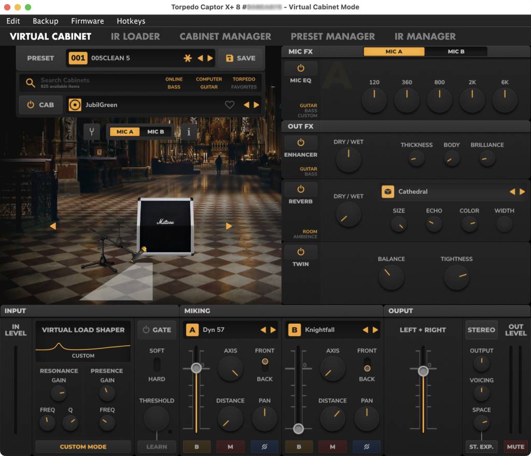Click the reverb DRY / WET knob

[348, 214]
